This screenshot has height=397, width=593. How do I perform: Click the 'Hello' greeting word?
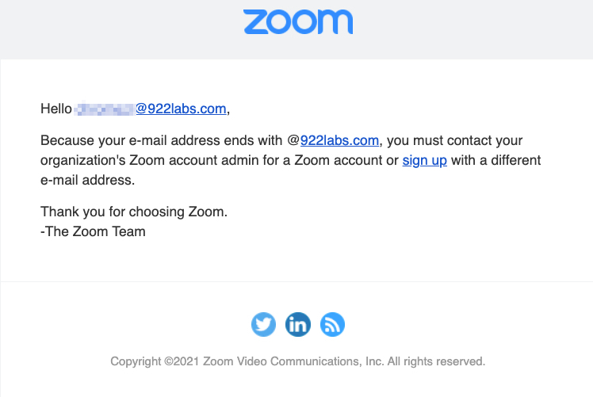(56, 109)
